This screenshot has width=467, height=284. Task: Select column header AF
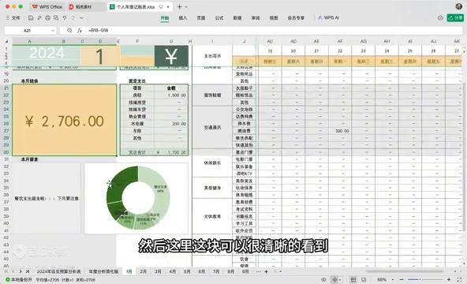[340, 41]
